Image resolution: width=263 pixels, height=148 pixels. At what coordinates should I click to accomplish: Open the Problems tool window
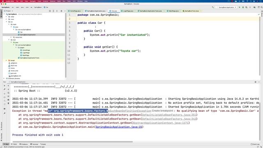(x=23, y=144)
